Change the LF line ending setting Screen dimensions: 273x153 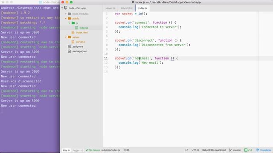tap(187, 150)
